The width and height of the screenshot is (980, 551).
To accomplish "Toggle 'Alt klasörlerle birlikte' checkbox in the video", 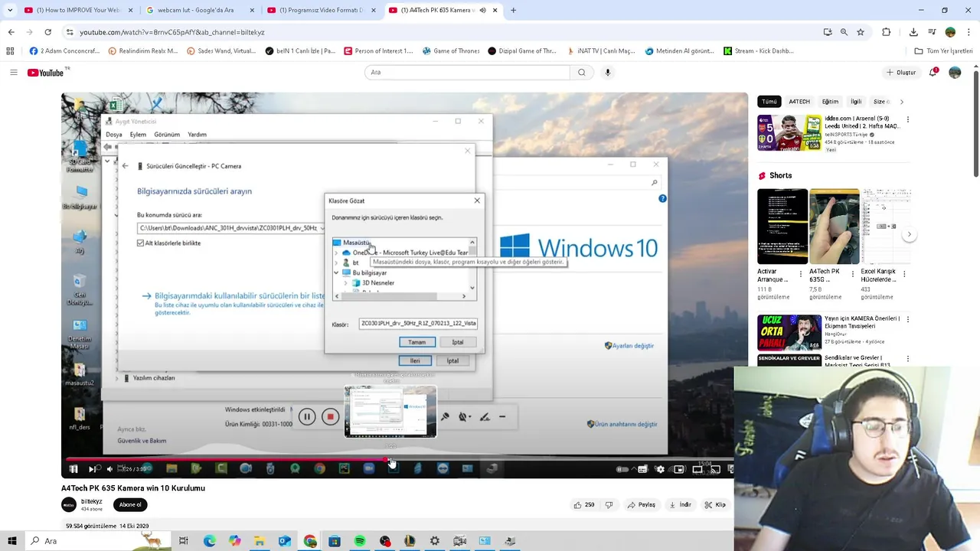I will coord(140,243).
